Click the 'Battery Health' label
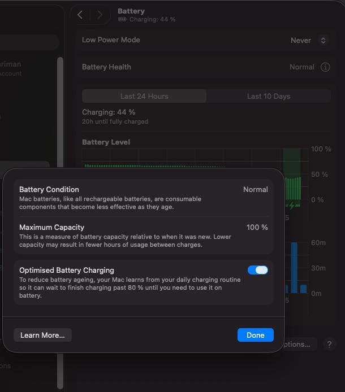The image size is (345, 392). [x=106, y=67]
